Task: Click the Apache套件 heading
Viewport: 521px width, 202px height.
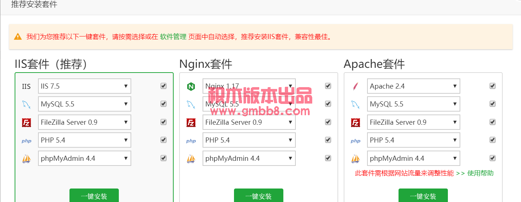Action: point(374,64)
